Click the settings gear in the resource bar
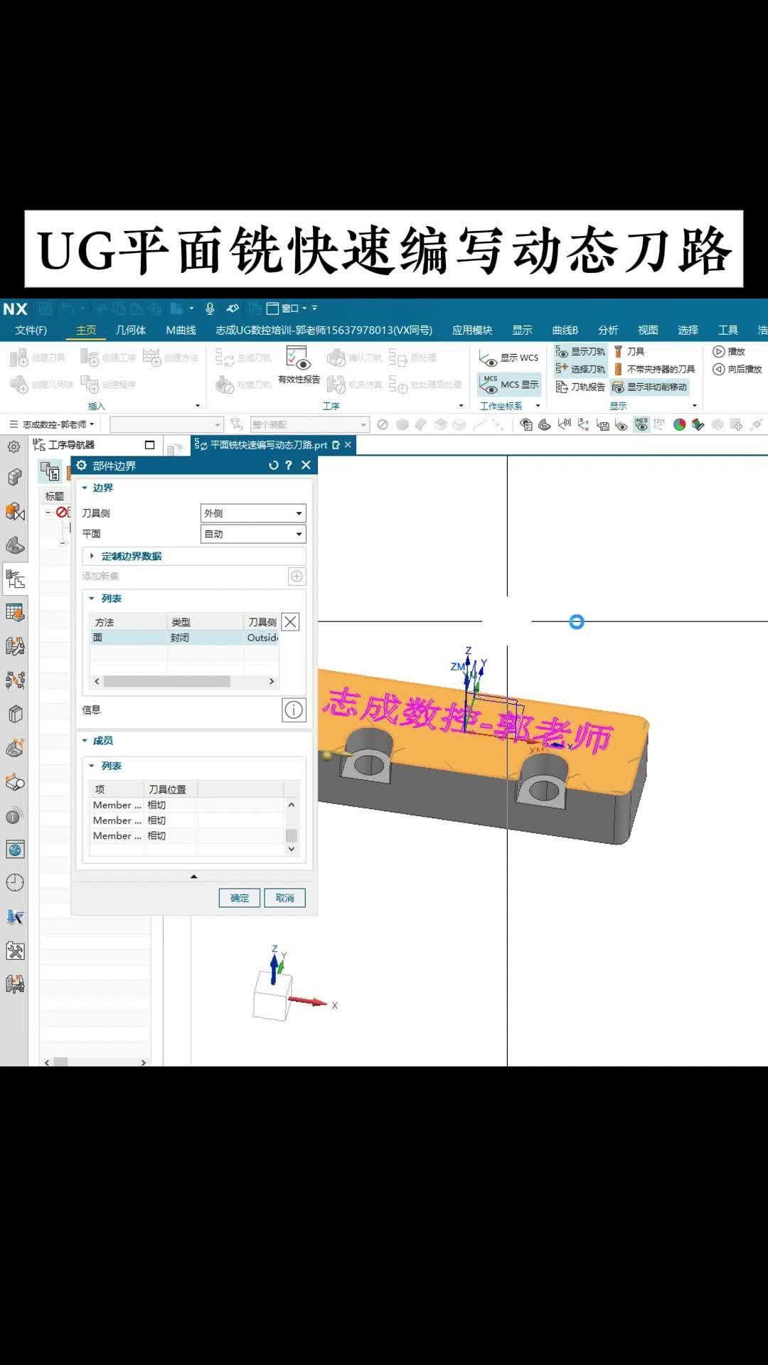Screen dimensions: 768x1365 pyautogui.click(x=14, y=446)
